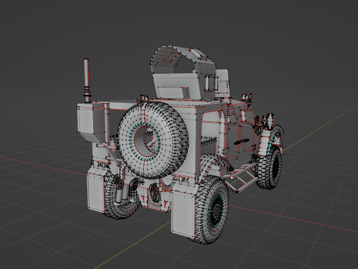This screenshot has height=269, width=358.
Task: Select the spare tire mounted on rear
Action: (153, 140)
